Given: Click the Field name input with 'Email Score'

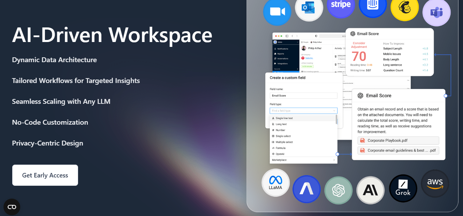Looking at the screenshot, I should [303, 95].
